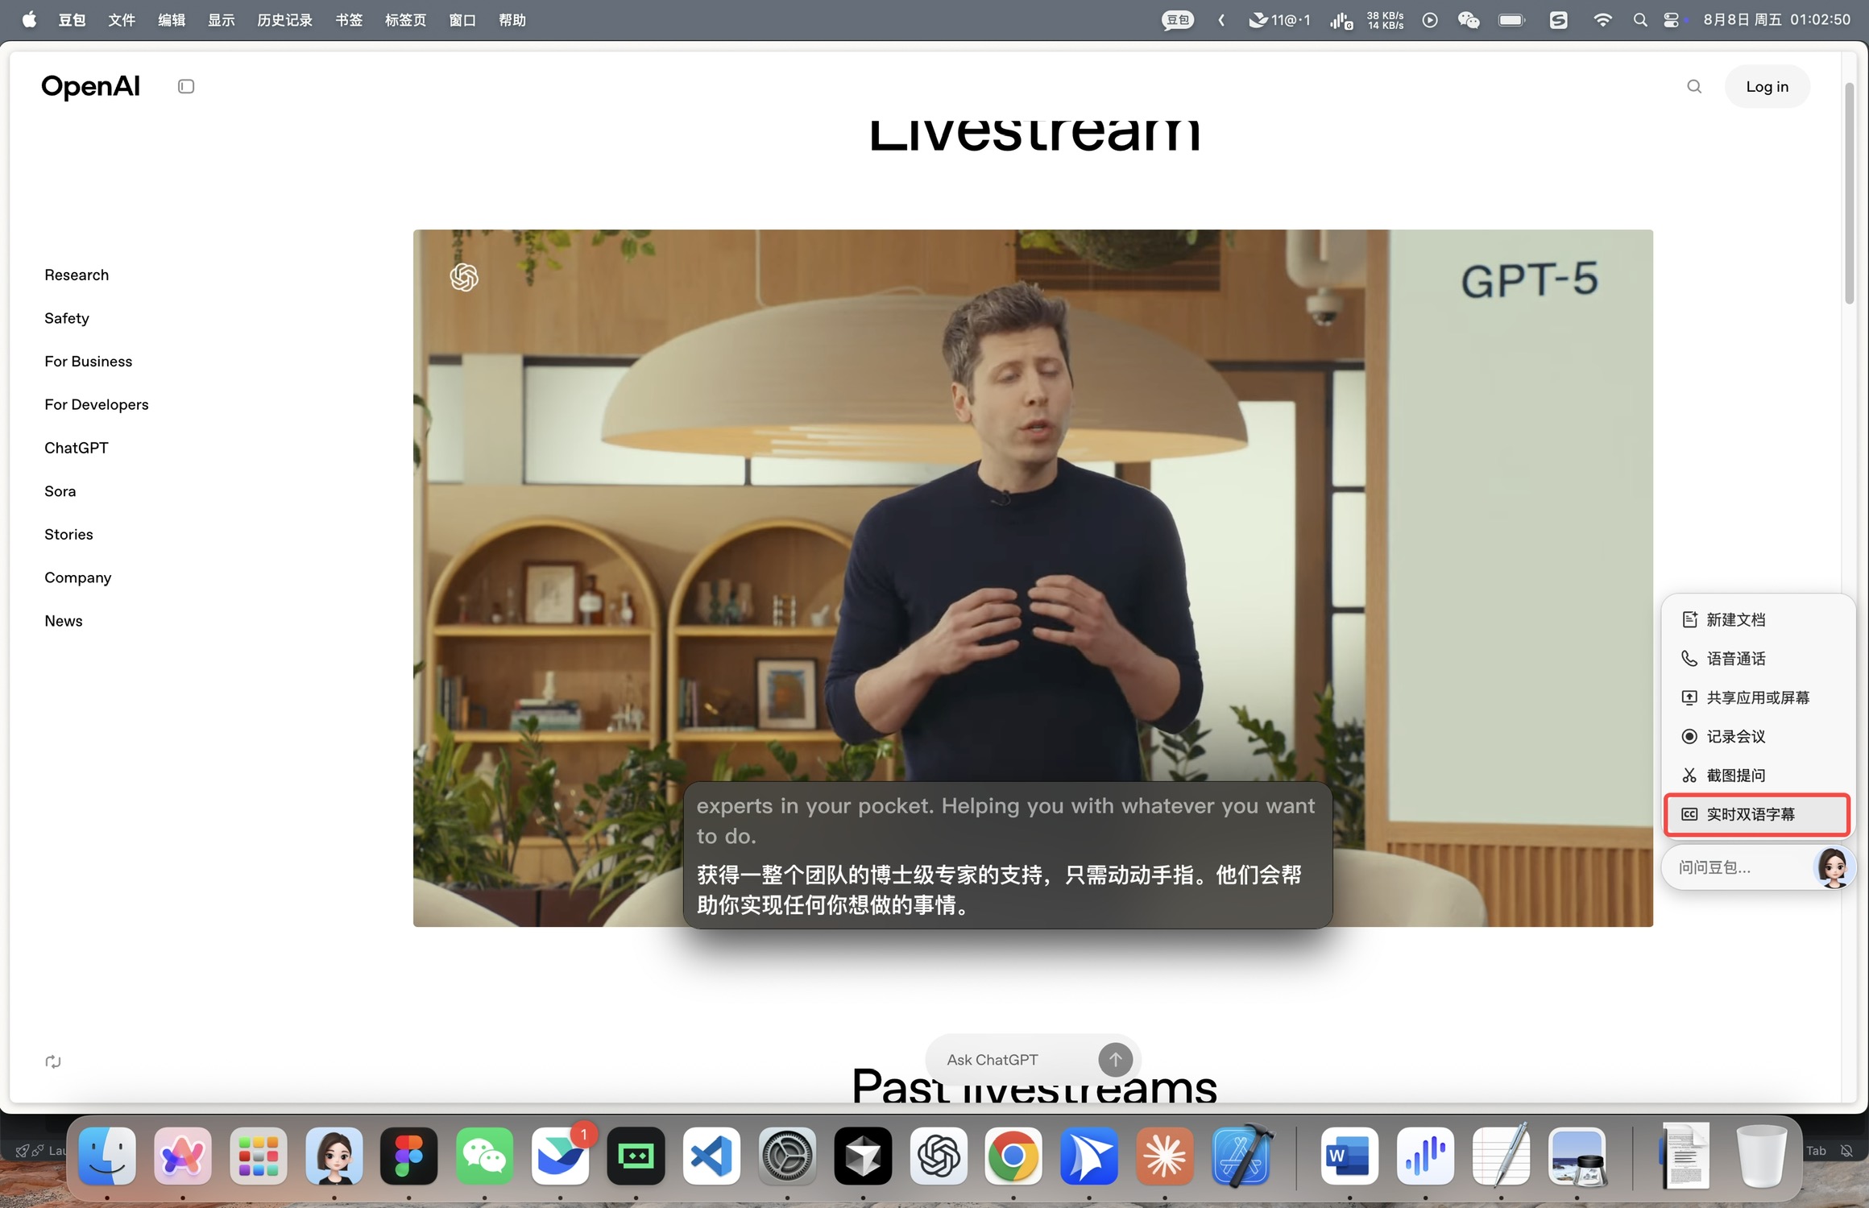Open the Stories navigation link

[68, 534]
